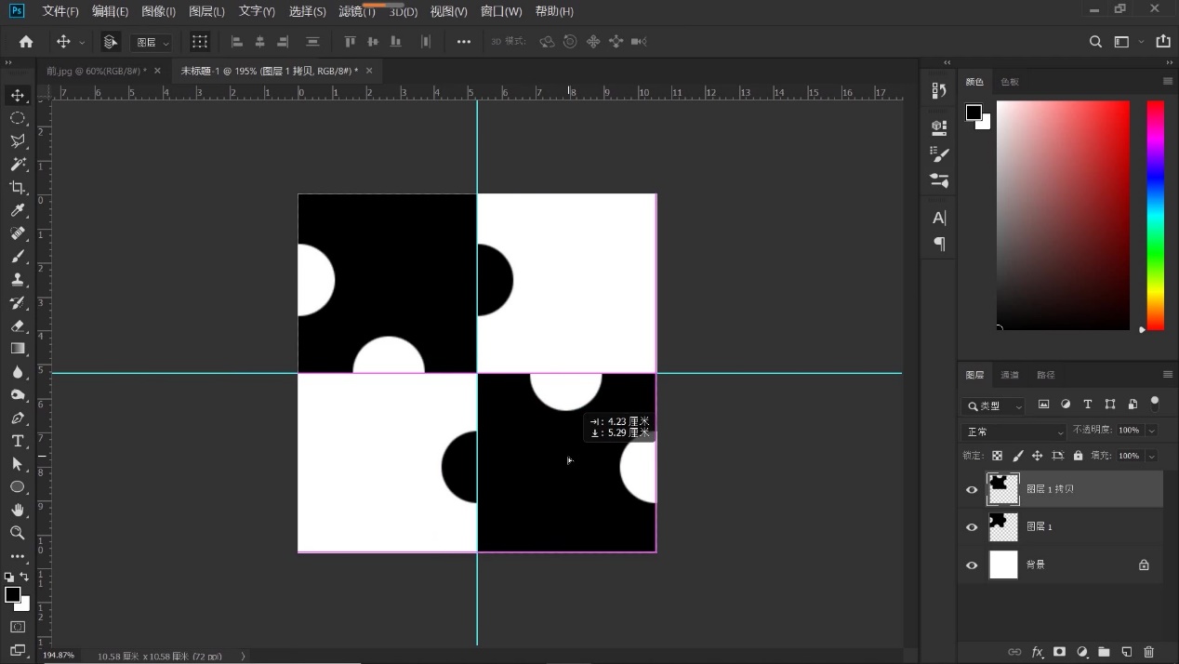
Task: Click the rainbow hue slider strip
Action: (x=1155, y=215)
